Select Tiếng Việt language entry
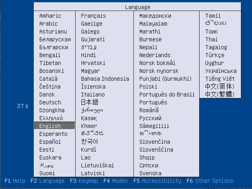Screen dimensions: 252x189 tap(220, 79)
